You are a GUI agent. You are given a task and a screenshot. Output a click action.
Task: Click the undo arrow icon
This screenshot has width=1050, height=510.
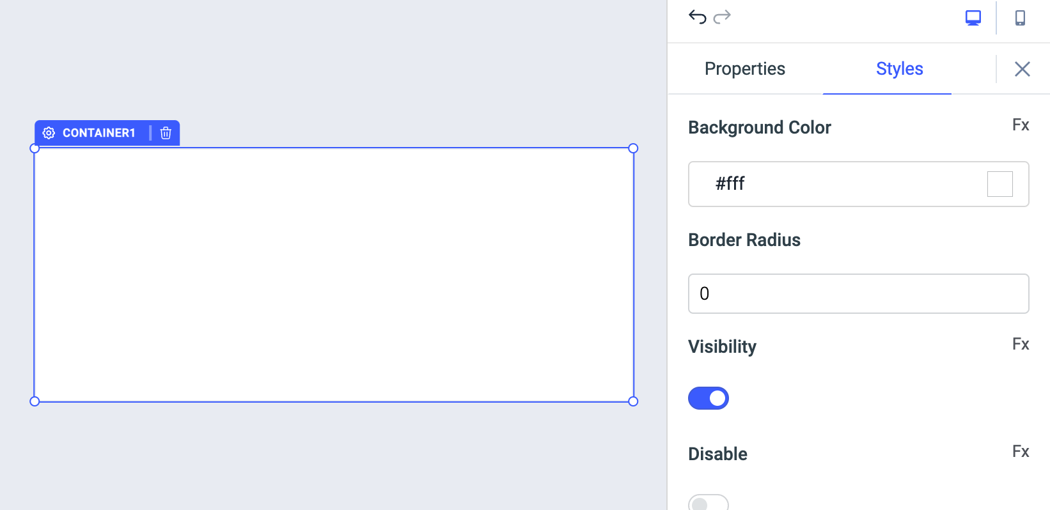(x=697, y=17)
